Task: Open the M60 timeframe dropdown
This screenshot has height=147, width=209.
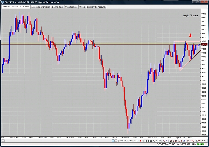Action: (131, 141)
